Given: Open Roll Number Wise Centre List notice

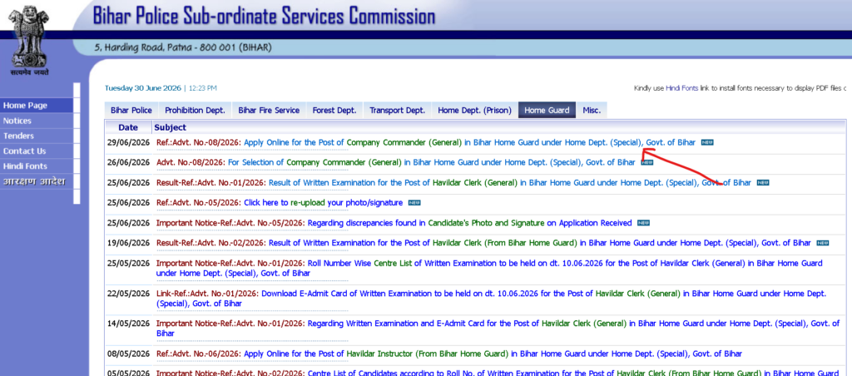Looking at the screenshot, I should (489, 268).
